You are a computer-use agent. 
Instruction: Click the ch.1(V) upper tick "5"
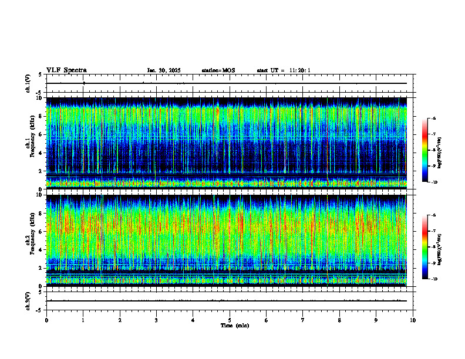coord(41,74)
